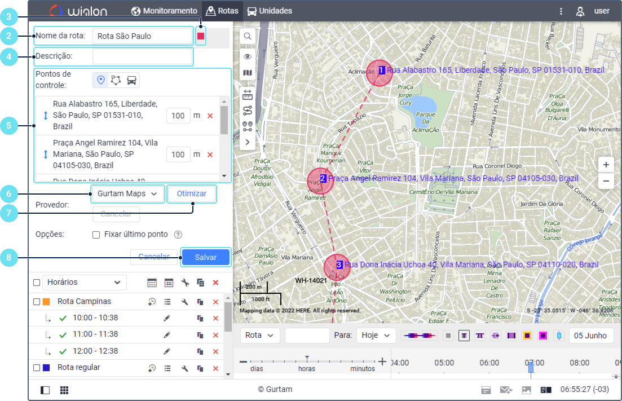Go to the Unidades tab
The width and height of the screenshot is (622, 401).
point(270,11)
